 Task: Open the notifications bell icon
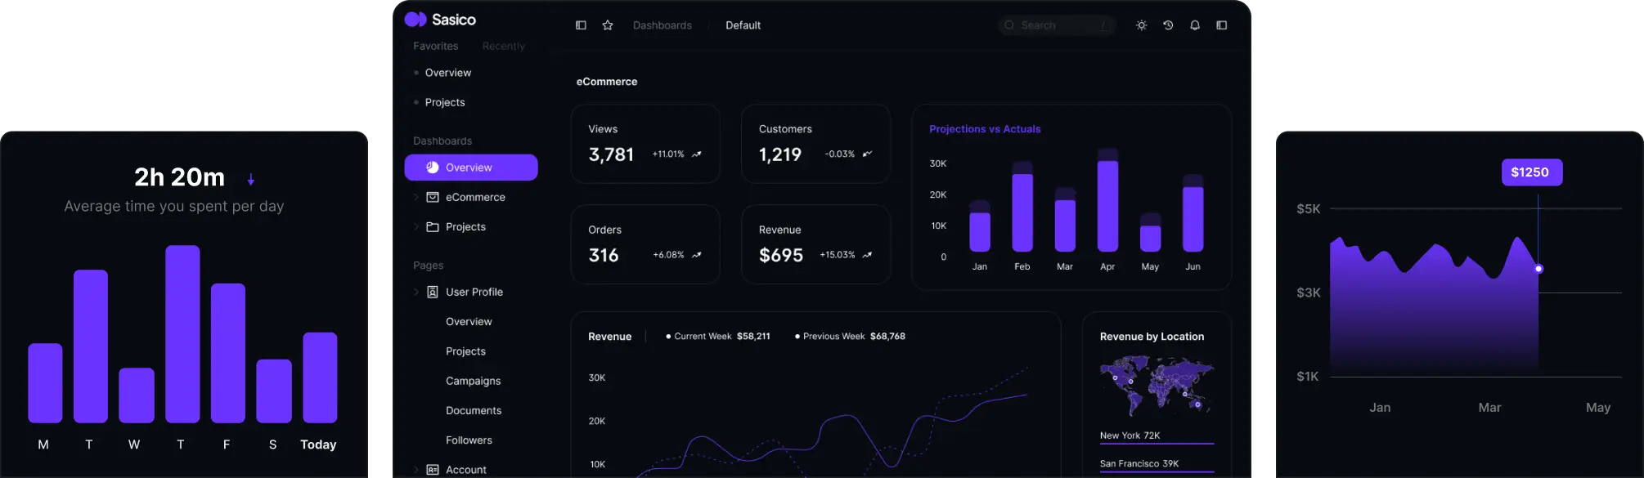click(x=1195, y=25)
